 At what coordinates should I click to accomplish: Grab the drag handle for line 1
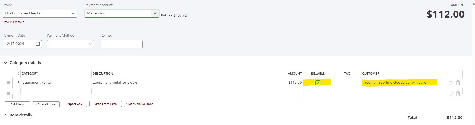tap(9, 83)
